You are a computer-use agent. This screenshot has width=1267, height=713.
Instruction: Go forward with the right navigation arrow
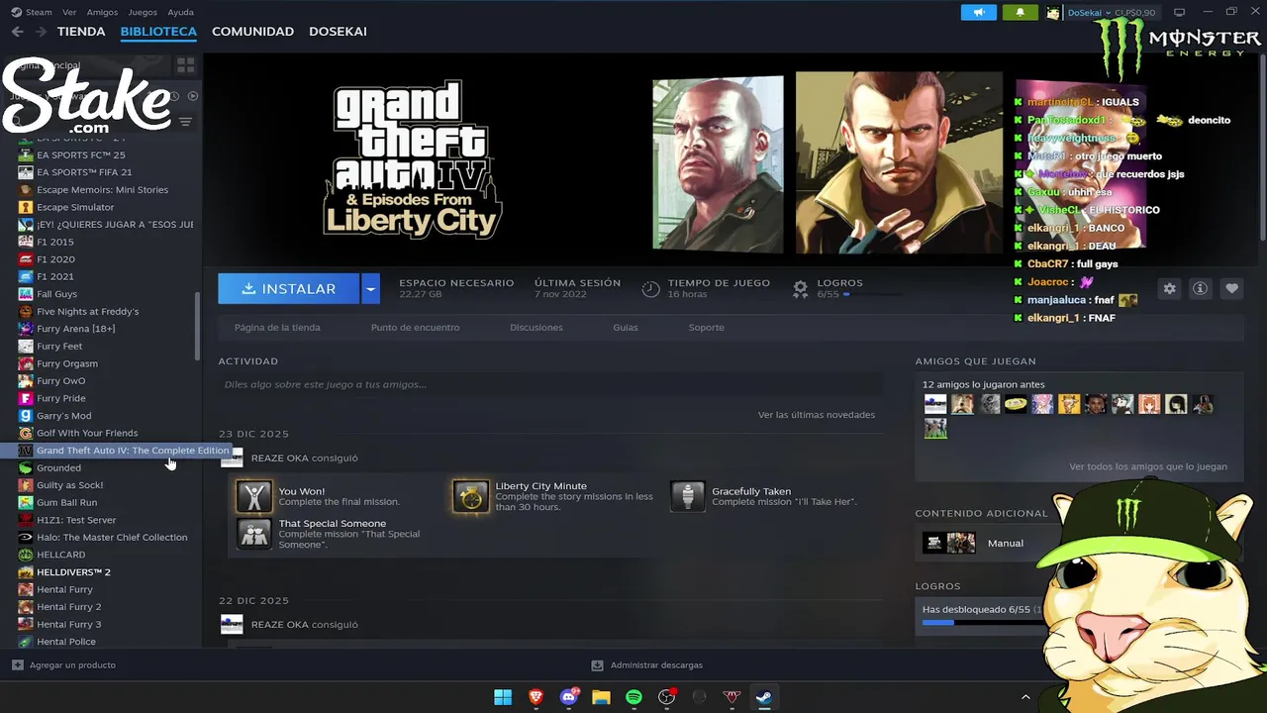pos(41,32)
